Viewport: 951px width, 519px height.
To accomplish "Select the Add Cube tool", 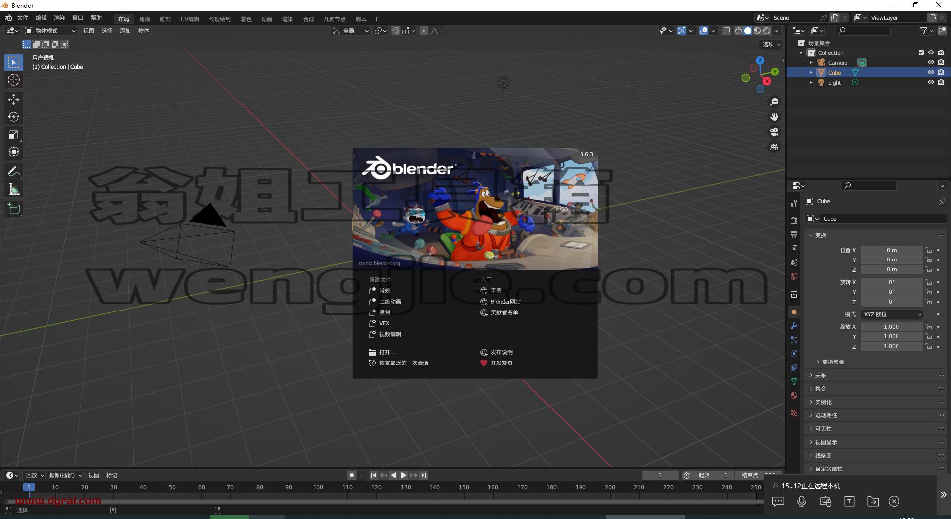I will 14,209.
